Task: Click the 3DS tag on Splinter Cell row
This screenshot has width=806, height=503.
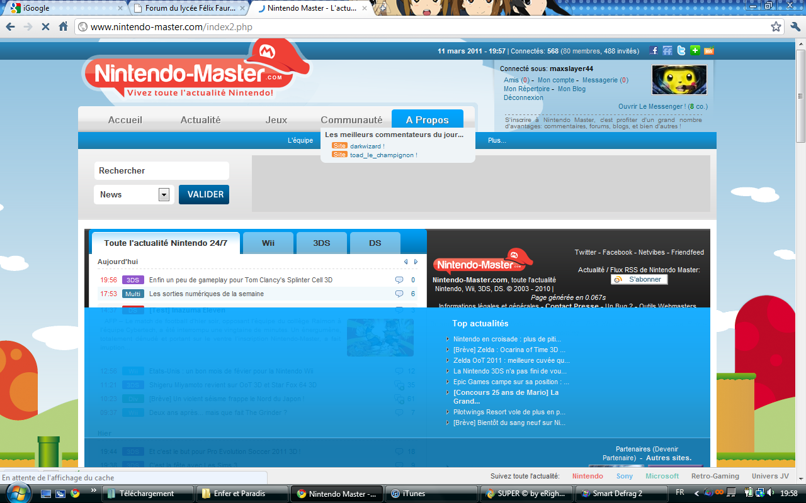Action: point(133,280)
